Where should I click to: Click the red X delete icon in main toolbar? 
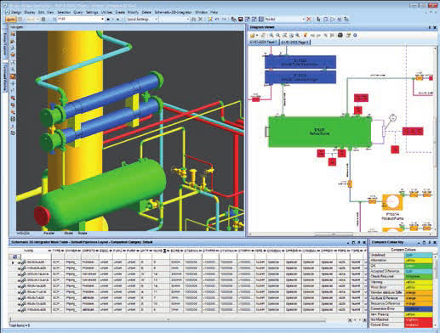coord(309,19)
